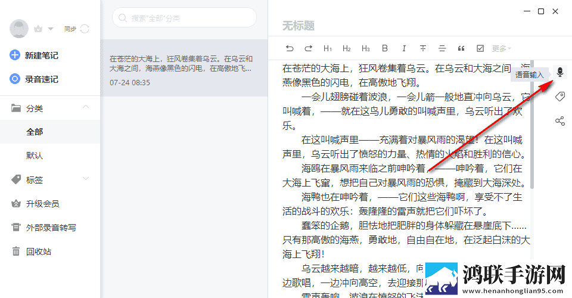Click text 海鸭也在呻吟着 in the note
The image size is (572, 298).
(x=334, y=197)
